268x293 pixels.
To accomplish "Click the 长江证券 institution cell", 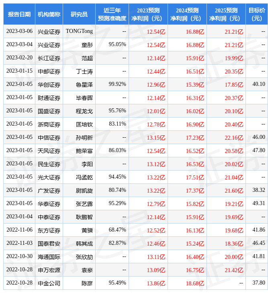I will point(49,58).
